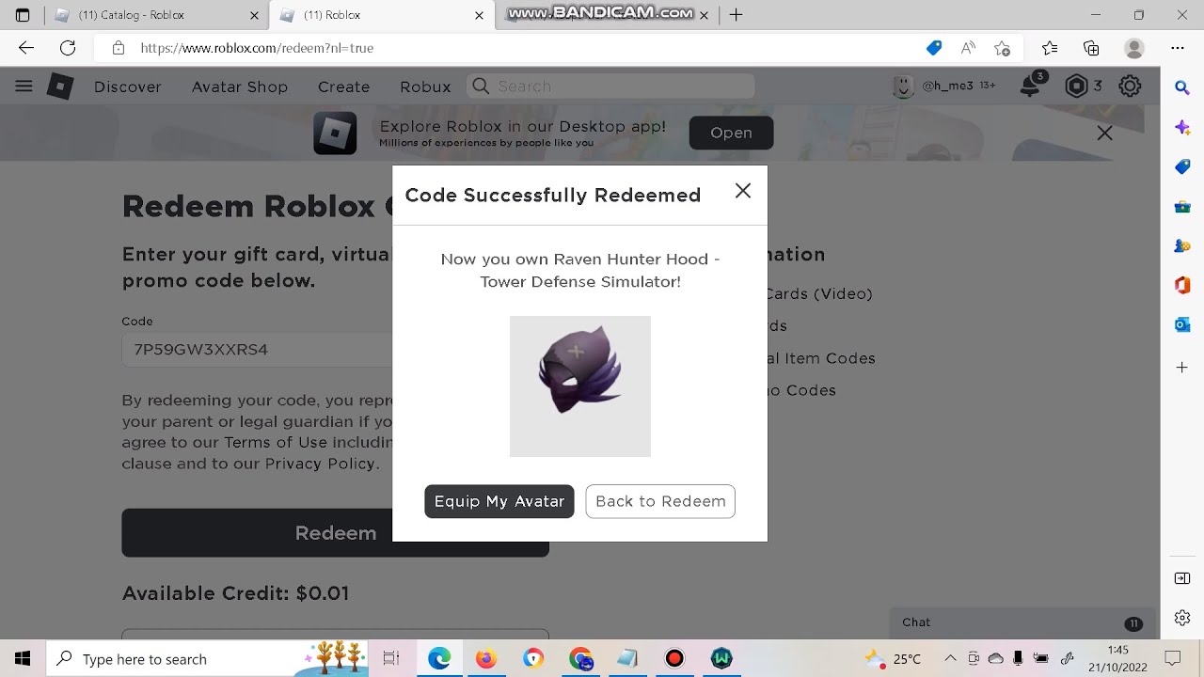Go back in the browser
The image size is (1204, 677).
pos(26,48)
